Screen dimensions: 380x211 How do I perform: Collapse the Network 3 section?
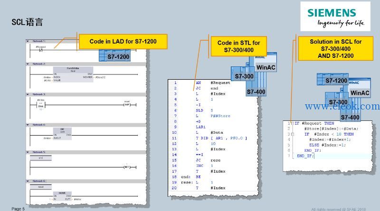[x=28, y=94]
